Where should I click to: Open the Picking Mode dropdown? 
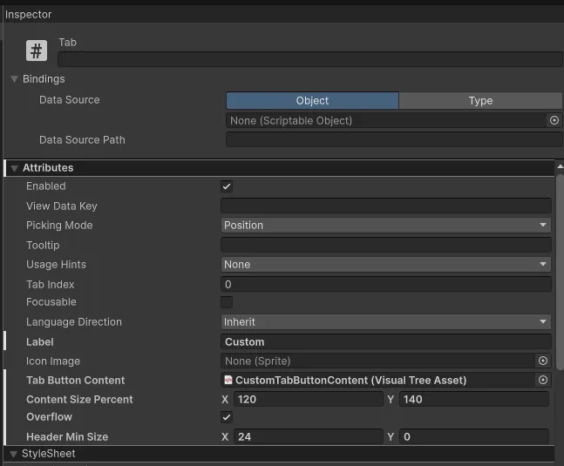point(385,226)
